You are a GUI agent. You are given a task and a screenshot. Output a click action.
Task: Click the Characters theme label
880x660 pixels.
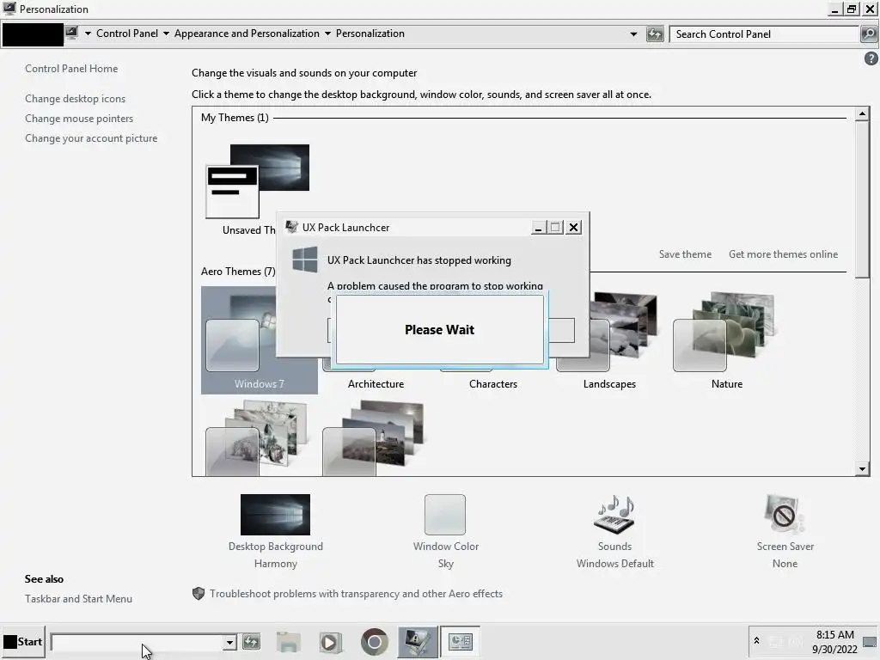[x=492, y=384]
